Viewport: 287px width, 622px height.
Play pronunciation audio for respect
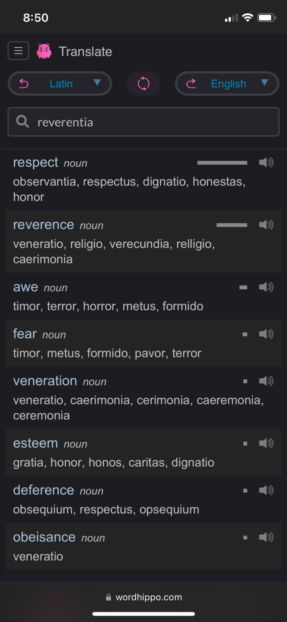point(266,162)
